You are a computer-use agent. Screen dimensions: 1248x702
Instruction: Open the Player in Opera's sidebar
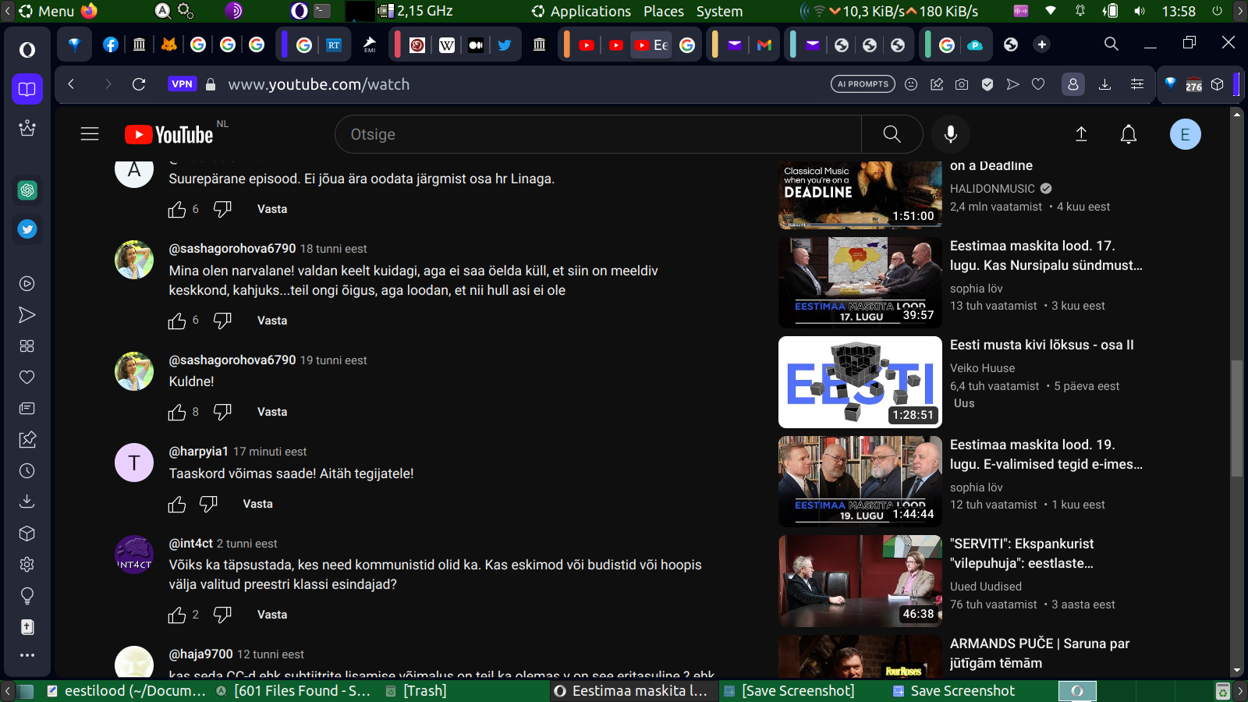[27, 284]
